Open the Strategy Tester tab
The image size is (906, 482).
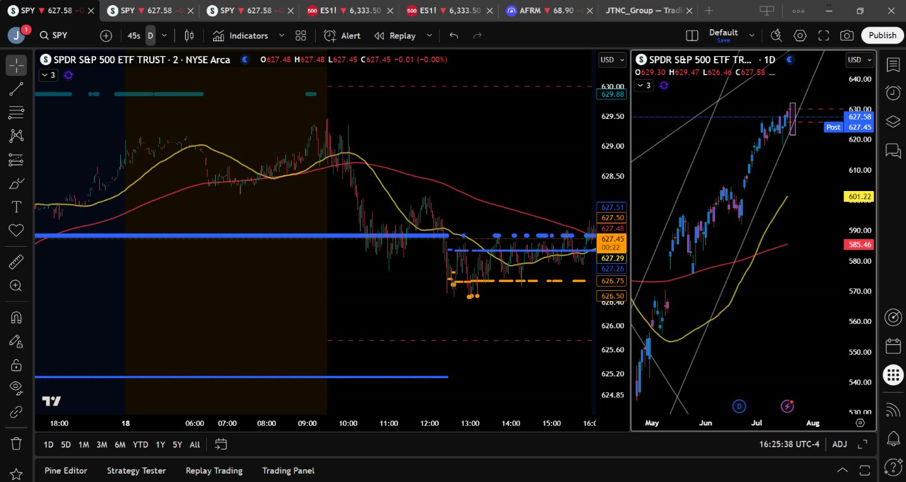(136, 471)
